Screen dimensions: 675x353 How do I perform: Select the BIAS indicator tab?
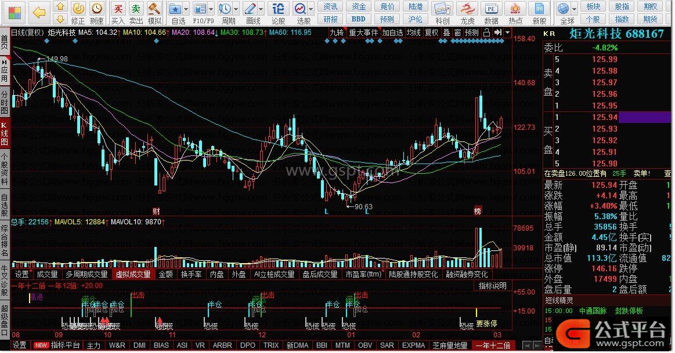(161, 345)
